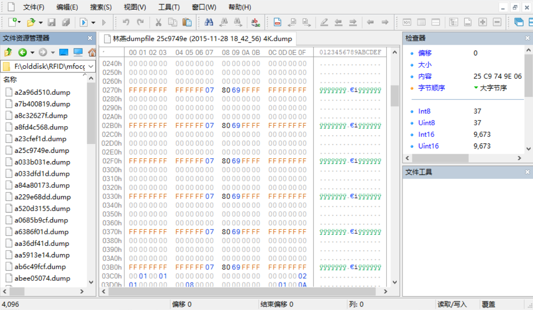Click the Paste clipboard icon
The image size is (533, 310).
point(187,22)
